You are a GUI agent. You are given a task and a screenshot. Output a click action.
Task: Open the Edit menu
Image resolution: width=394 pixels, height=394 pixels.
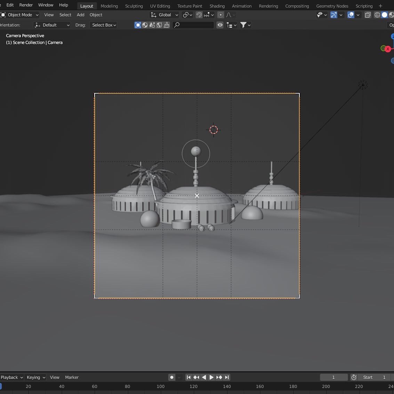[x=10, y=5]
